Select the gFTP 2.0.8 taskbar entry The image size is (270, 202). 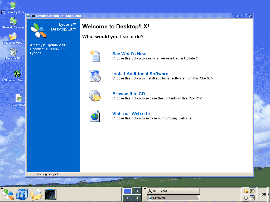pos(173,191)
